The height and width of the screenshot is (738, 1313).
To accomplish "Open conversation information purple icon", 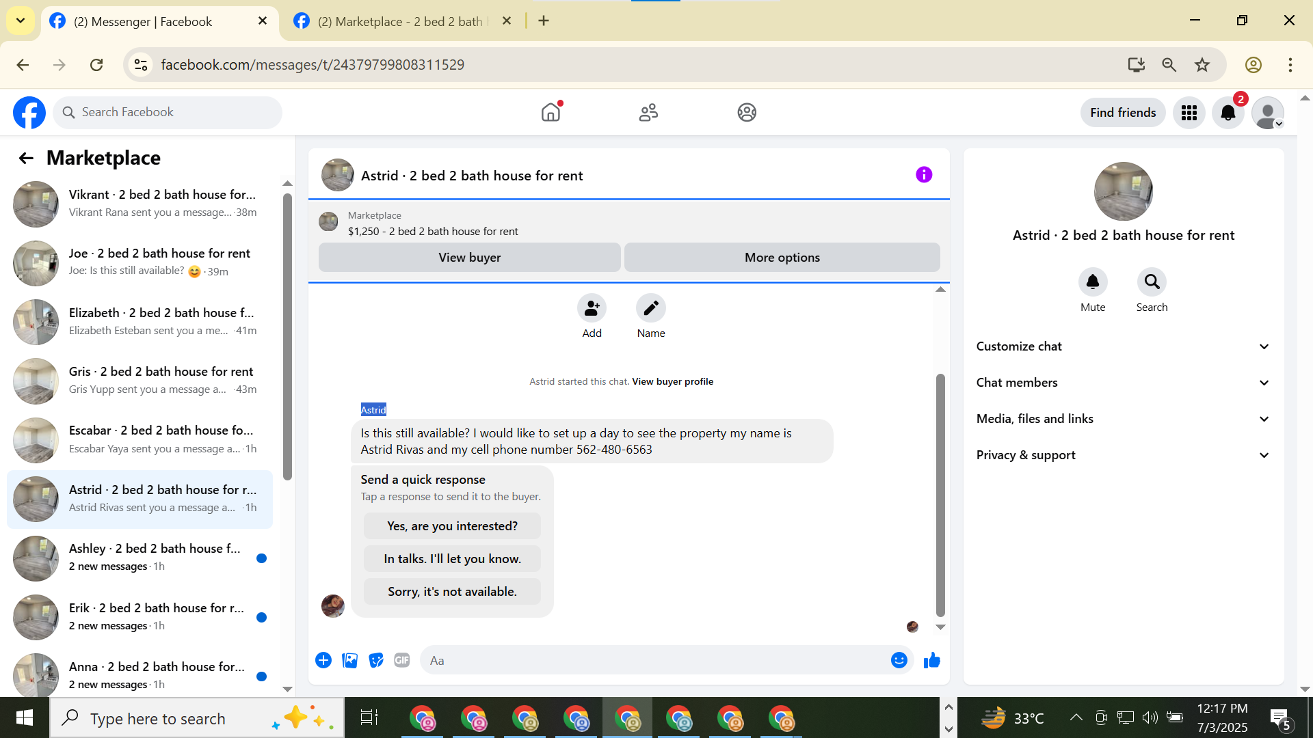I will [923, 175].
